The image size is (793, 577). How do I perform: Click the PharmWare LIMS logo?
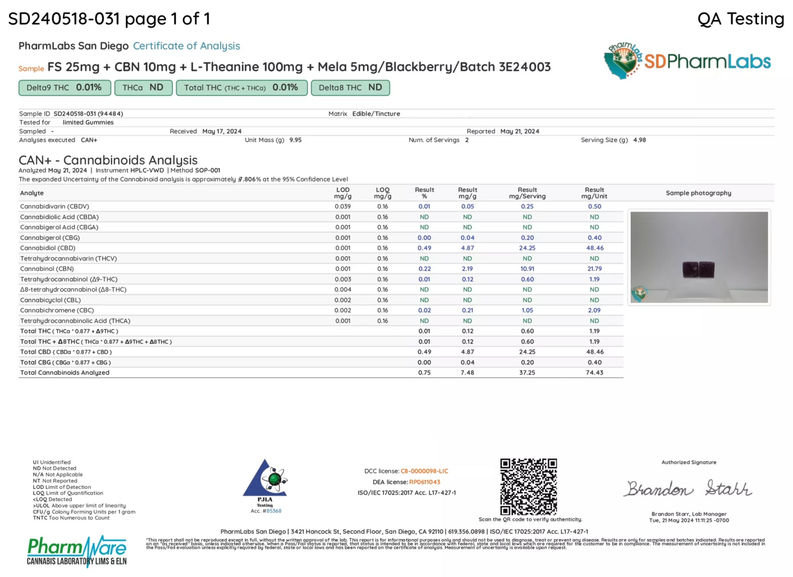click(77, 551)
